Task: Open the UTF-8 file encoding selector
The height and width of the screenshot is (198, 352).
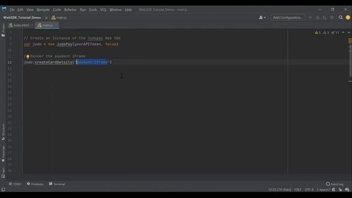Action: (309, 190)
